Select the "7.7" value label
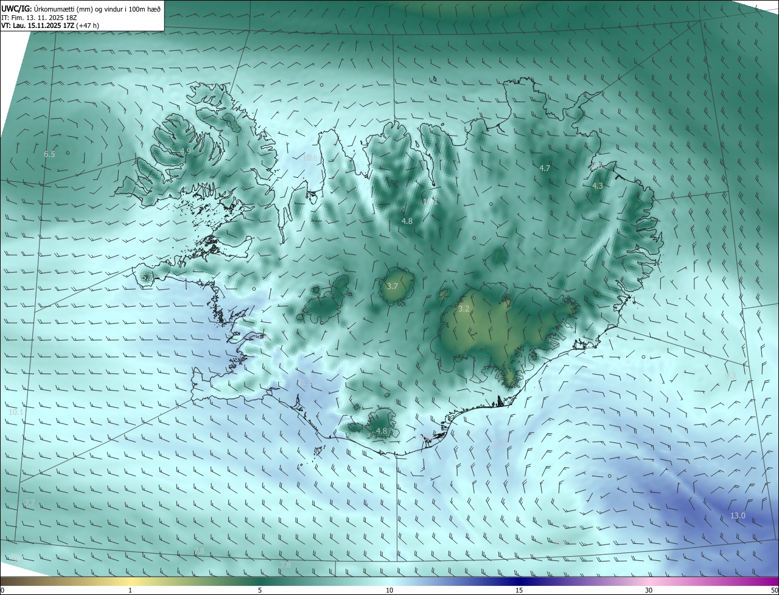Viewport: 779px width, 595px height. [x=29, y=503]
